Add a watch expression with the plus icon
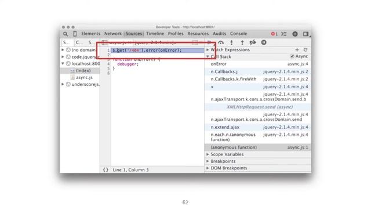Screen dimensions: 371x209 [297, 49]
